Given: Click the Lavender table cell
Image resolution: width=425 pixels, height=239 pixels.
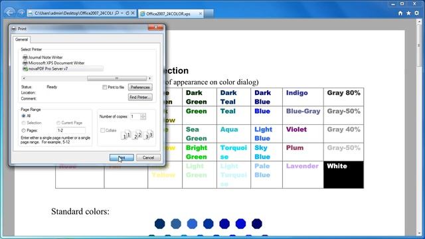Looking at the screenshot, I should coord(303,175).
